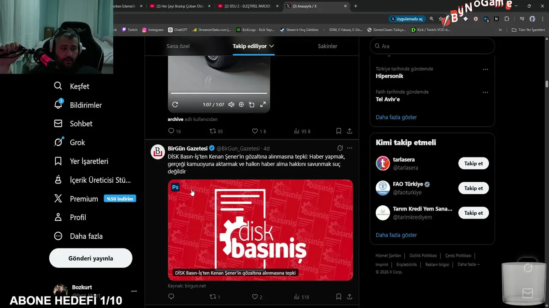The image size is (549, 308).
Task: Open Sohbet messages envelope
Action: [58, 124]
